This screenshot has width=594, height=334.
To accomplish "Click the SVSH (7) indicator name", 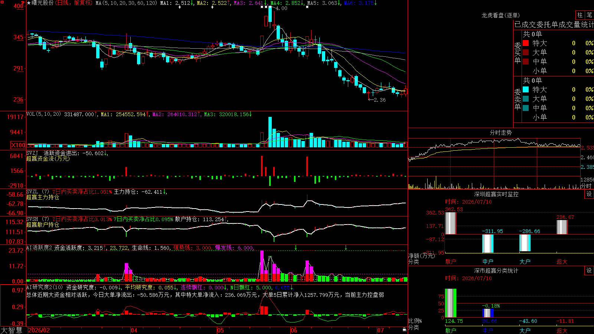I will (x=37, y=219).
